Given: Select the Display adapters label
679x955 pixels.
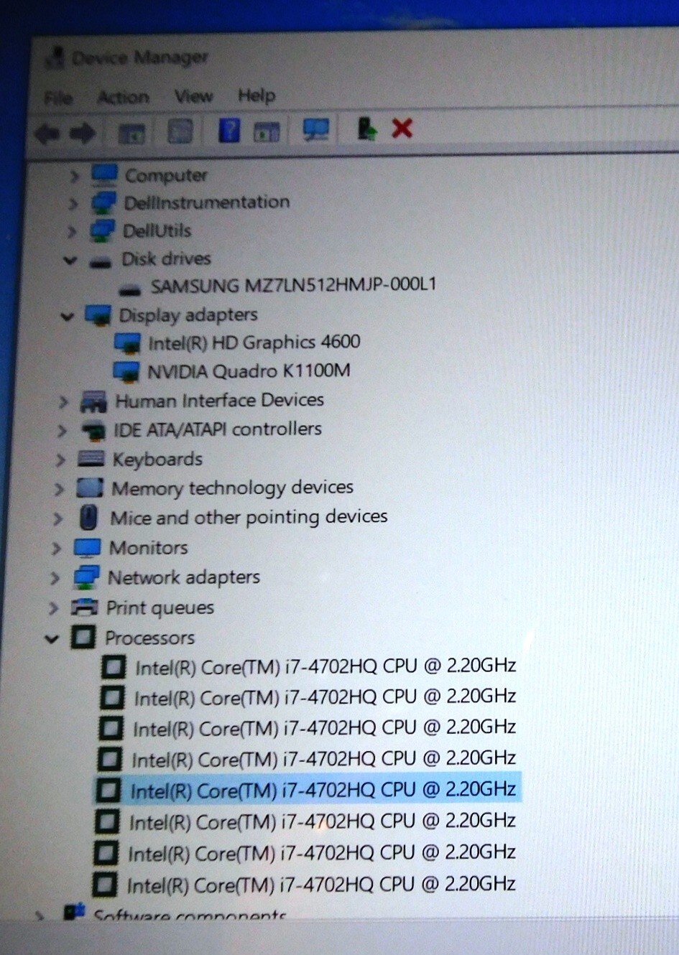Looking at the screenshot, I should (x=188, y=315).
